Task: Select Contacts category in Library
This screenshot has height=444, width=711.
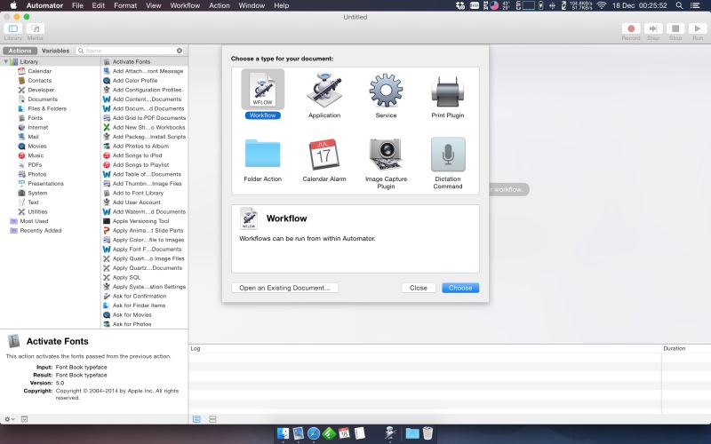Action: pos(39,81)
